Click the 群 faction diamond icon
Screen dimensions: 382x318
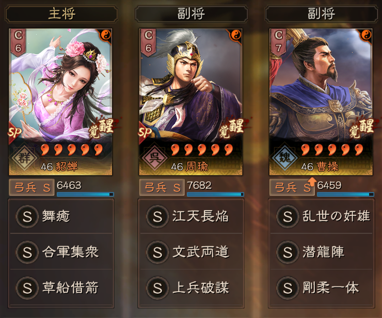click(x=25, y=158)
